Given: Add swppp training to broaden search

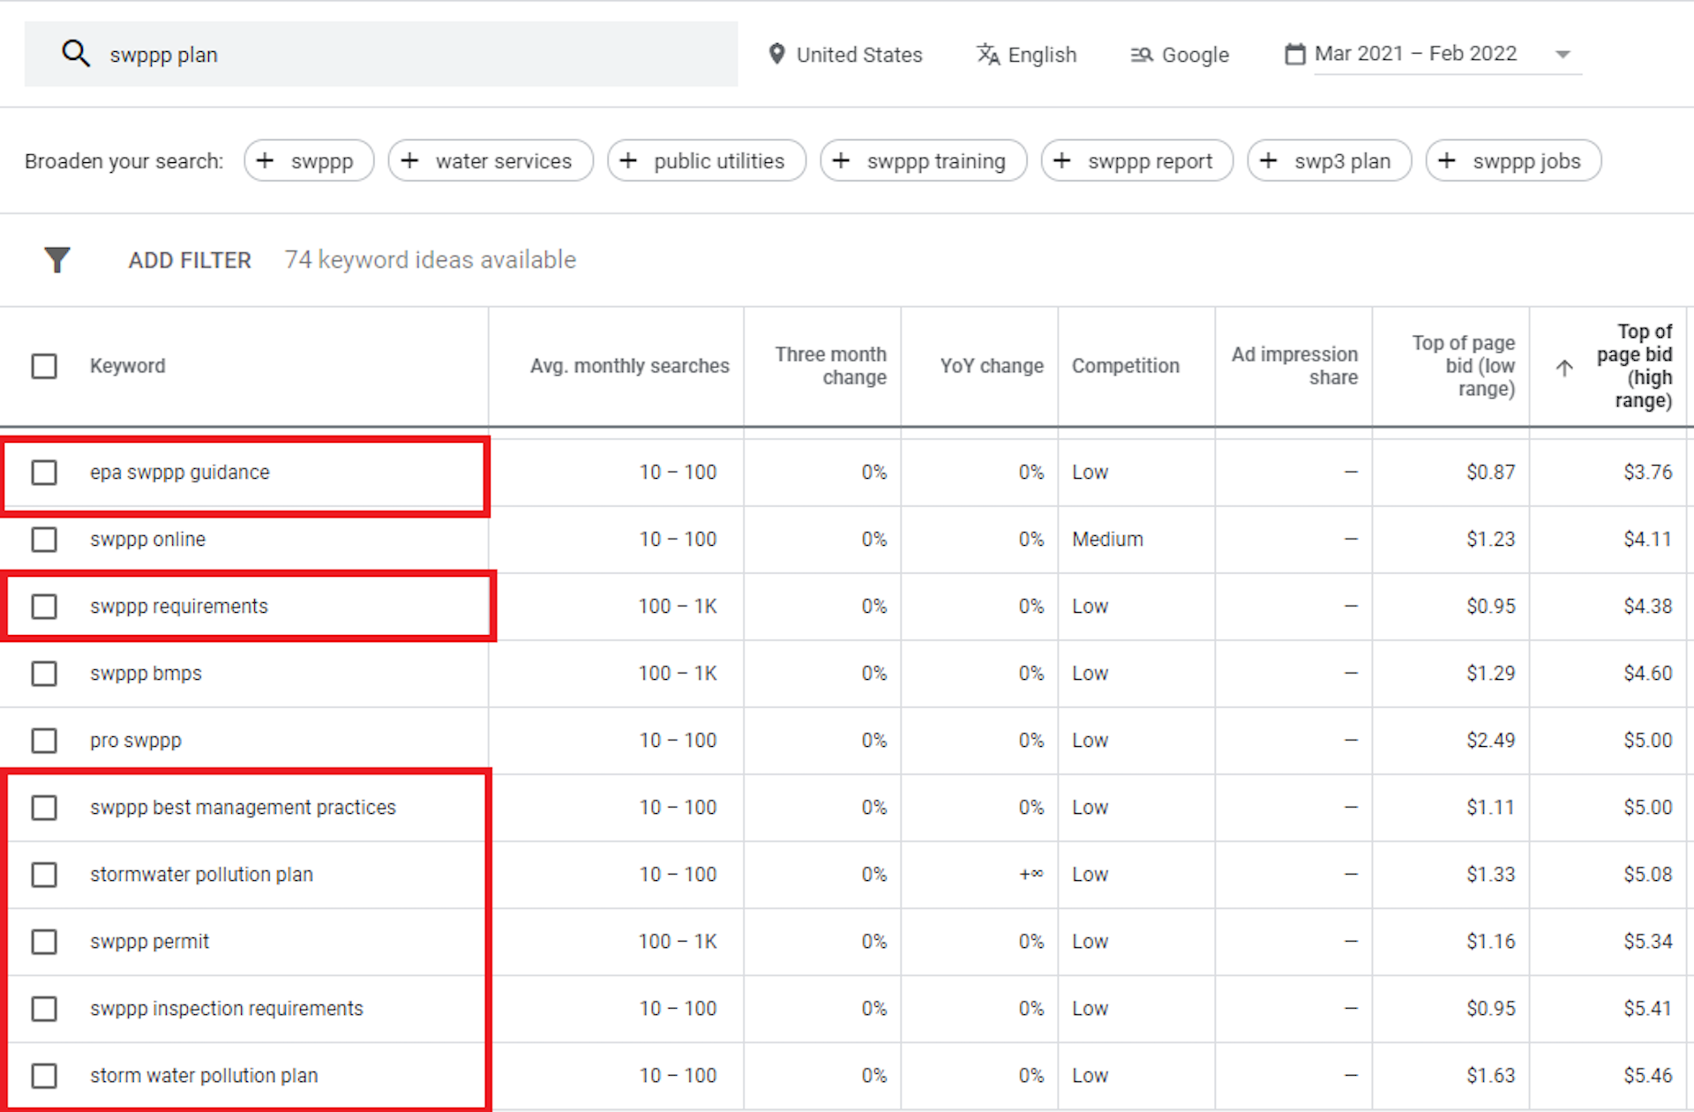Looking at the screenshot, I should 923,160.
